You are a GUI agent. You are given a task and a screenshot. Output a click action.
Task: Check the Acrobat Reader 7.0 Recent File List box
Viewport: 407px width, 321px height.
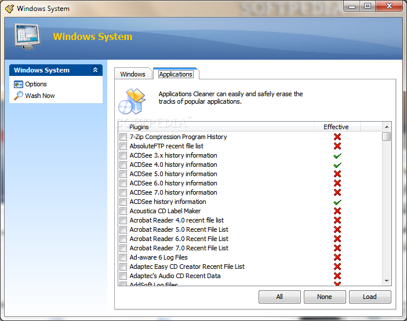pyautogui.click(x=123, y=248)
